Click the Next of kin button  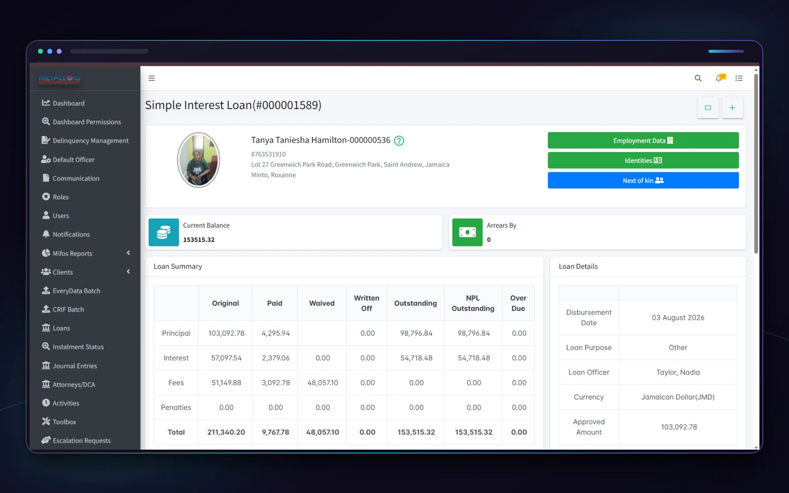coord(643,180)
